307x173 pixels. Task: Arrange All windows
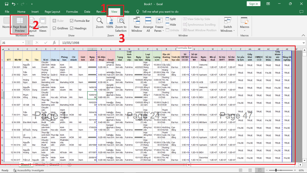pyautogui.click(x=148, y=25)
